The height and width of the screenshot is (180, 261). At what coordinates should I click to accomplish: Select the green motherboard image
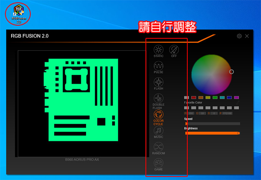coord(81,100)
